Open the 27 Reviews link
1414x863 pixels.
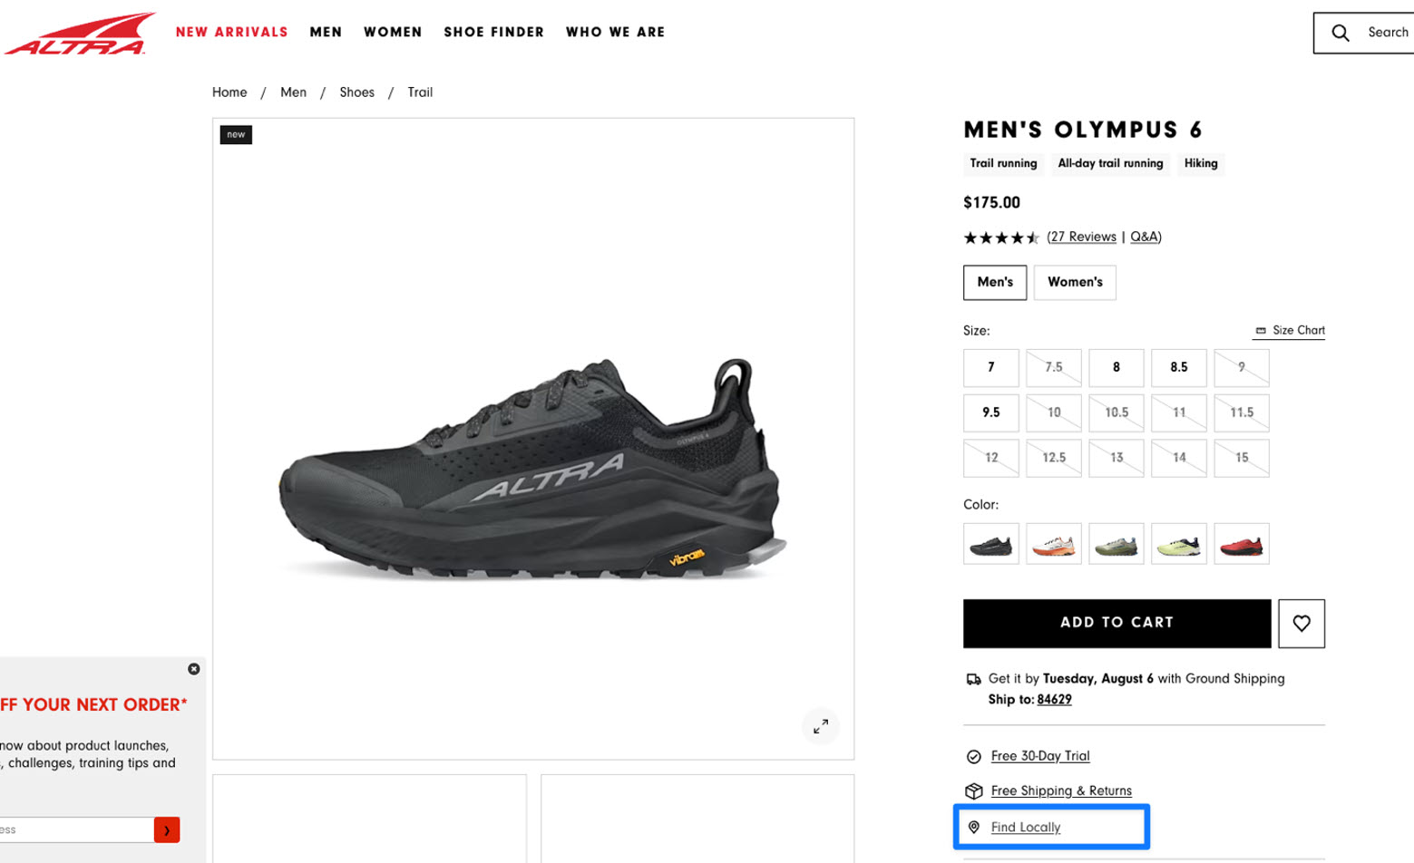point(1082,237)
